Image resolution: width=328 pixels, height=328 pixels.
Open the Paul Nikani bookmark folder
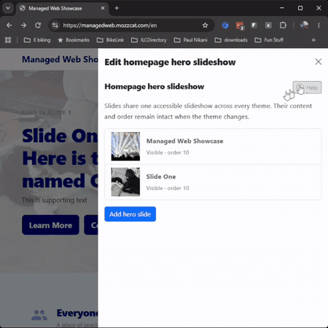191,40
